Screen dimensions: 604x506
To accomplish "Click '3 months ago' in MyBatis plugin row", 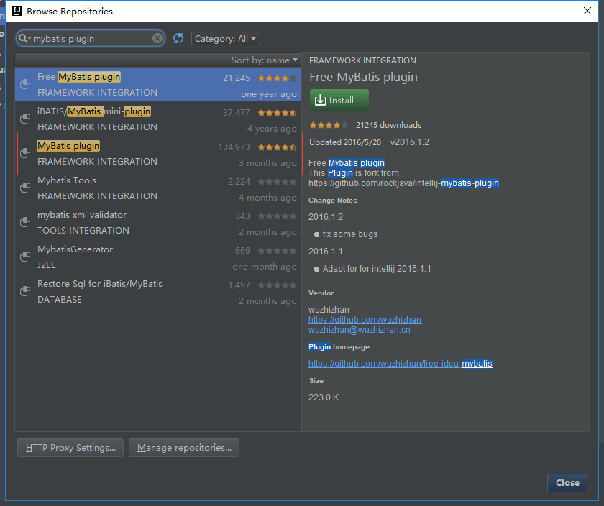I will pos(267,163).
